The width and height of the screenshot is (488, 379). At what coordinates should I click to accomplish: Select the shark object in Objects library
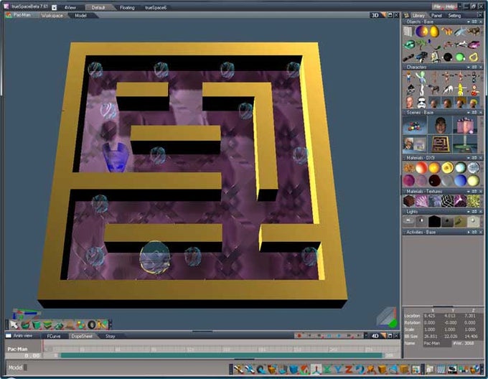click(x=461, y=32)
